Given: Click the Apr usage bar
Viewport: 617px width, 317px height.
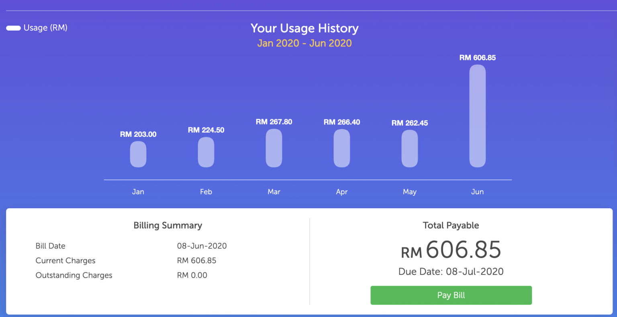Looking at the screenshot, I should pyautogui.click(x=341, y=148).
